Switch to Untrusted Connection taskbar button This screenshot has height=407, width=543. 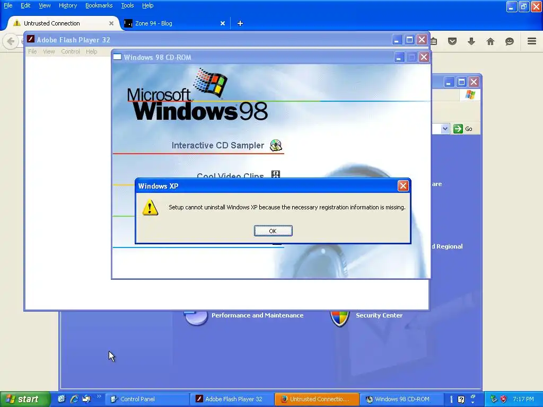coord(317,399)
